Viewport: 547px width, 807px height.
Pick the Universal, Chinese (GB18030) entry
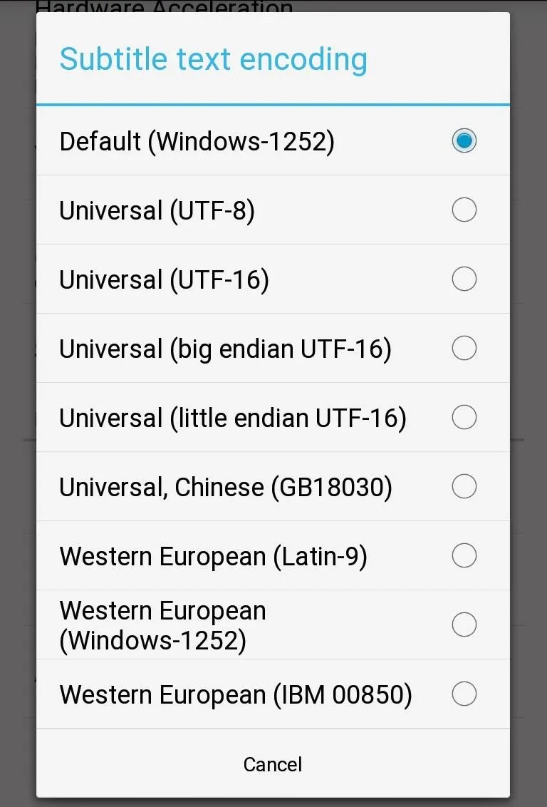226,488
